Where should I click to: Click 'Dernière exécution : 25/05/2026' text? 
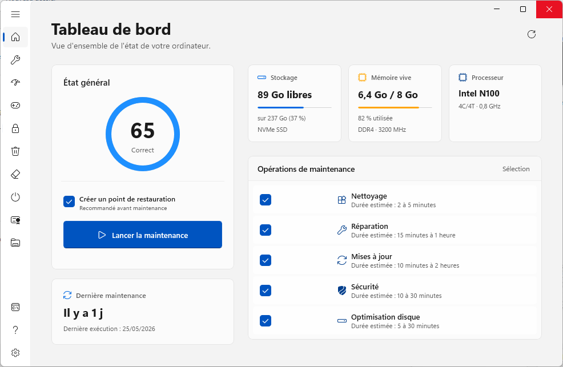109,329
